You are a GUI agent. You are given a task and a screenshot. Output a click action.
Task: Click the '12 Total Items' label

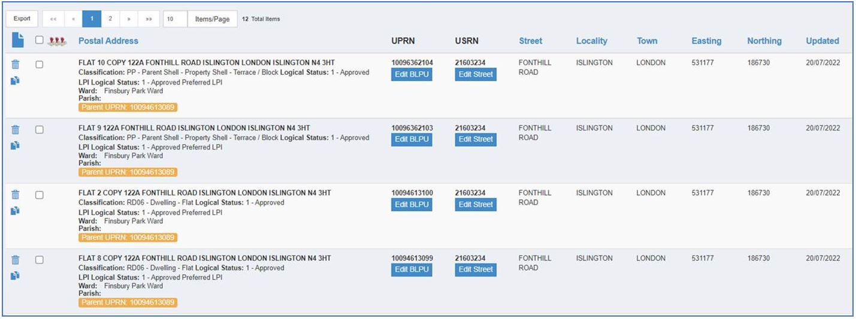click(x=261, y=19)
